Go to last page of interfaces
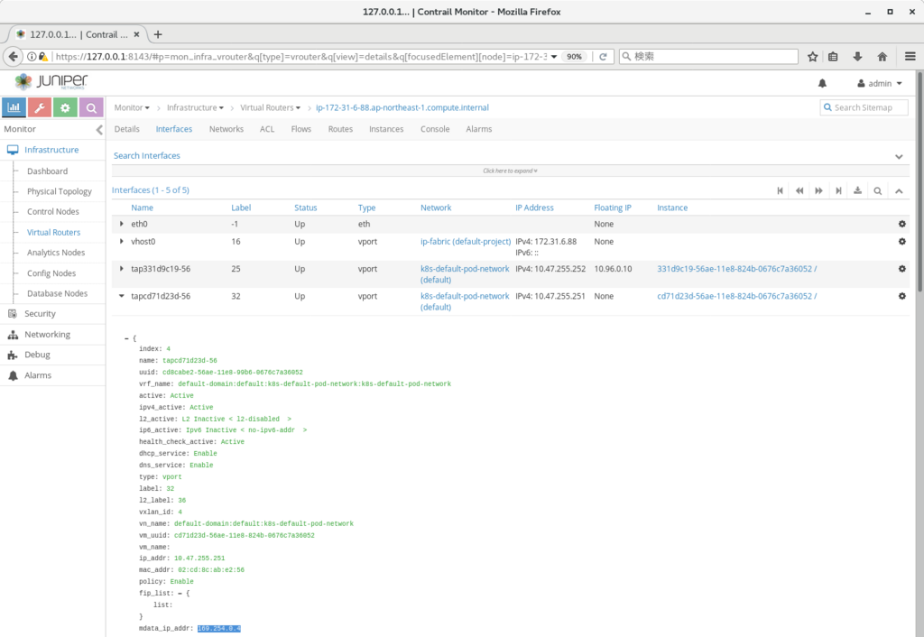 coord(838,190)
